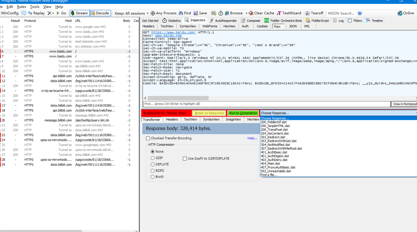Viewport: 417px width, 232px height.
Task: Open request WebForms tab
Action: click(x=209, y=26)
